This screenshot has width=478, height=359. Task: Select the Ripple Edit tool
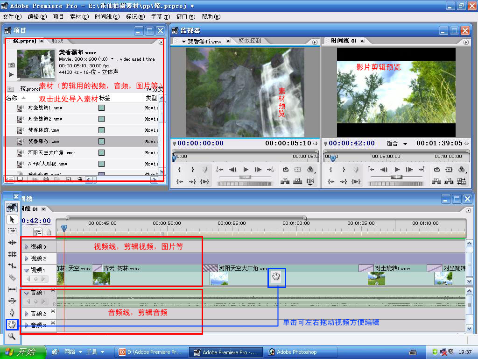[12, 243]
